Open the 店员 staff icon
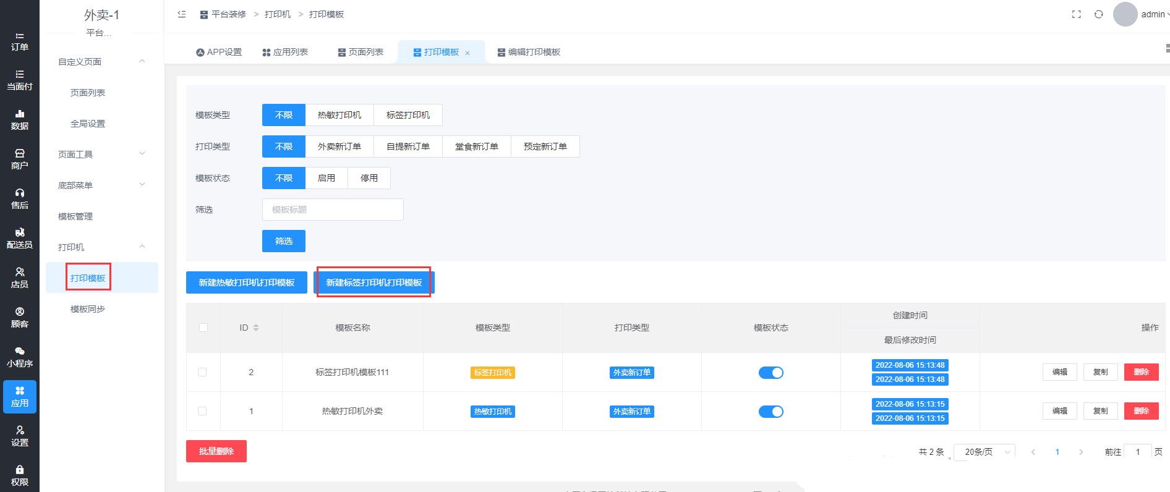This screenshot has height=492, width=1170. [x=20, y=278]
